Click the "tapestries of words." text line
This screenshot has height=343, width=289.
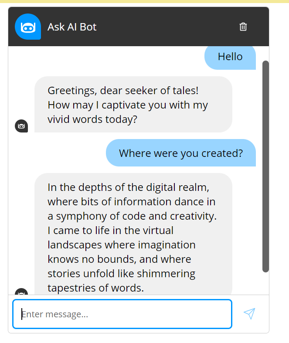(x=95, y=288)
